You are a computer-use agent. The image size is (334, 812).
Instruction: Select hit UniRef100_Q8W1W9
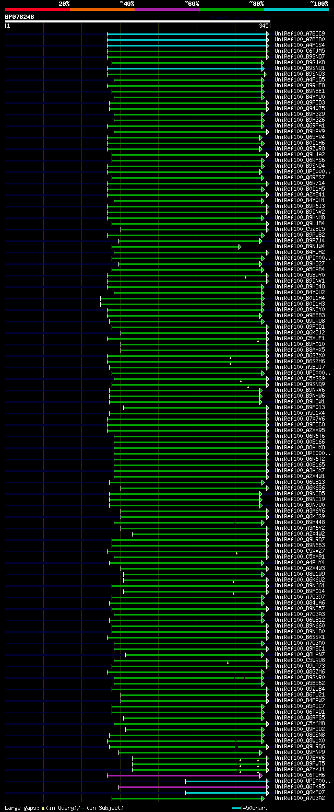300,574
